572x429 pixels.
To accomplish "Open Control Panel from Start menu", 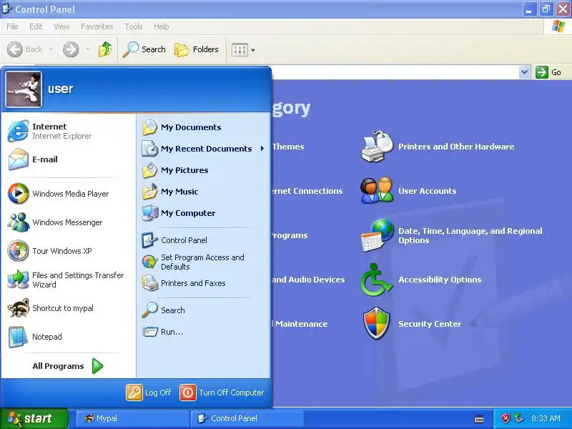I will point(203,240).
